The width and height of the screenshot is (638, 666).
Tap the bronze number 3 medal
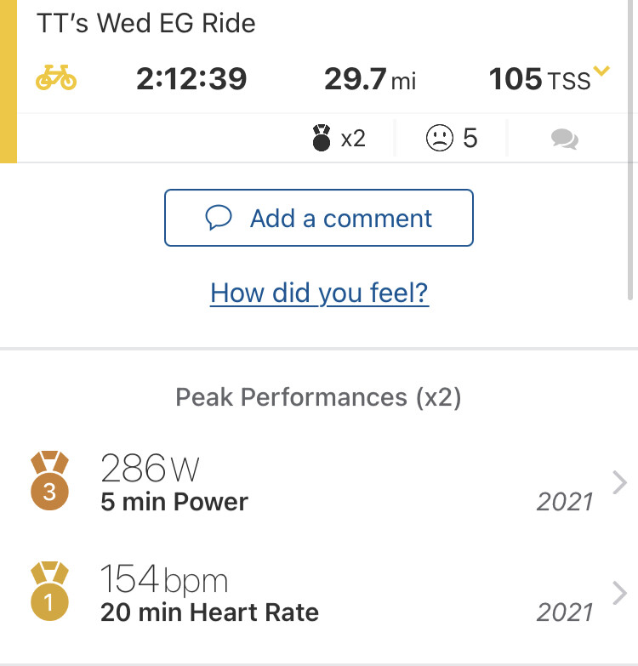click(x=48, y=482)
